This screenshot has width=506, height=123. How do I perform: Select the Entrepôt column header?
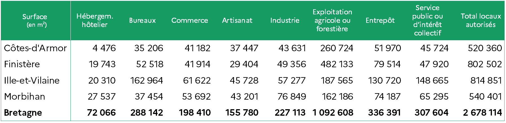pos(380,21)
